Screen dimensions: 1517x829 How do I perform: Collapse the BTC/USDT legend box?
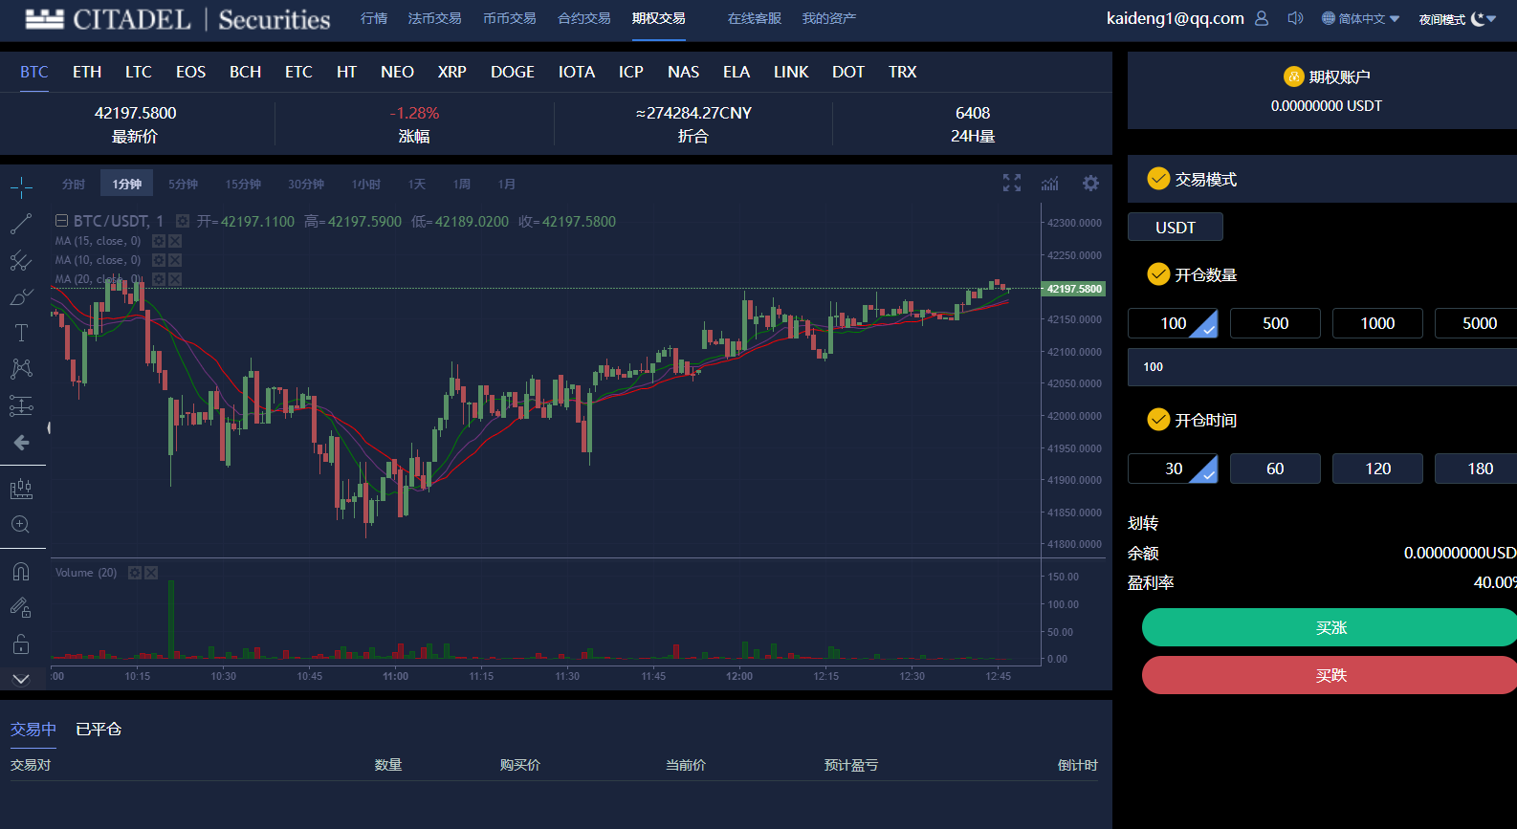[x=61, y=221]
